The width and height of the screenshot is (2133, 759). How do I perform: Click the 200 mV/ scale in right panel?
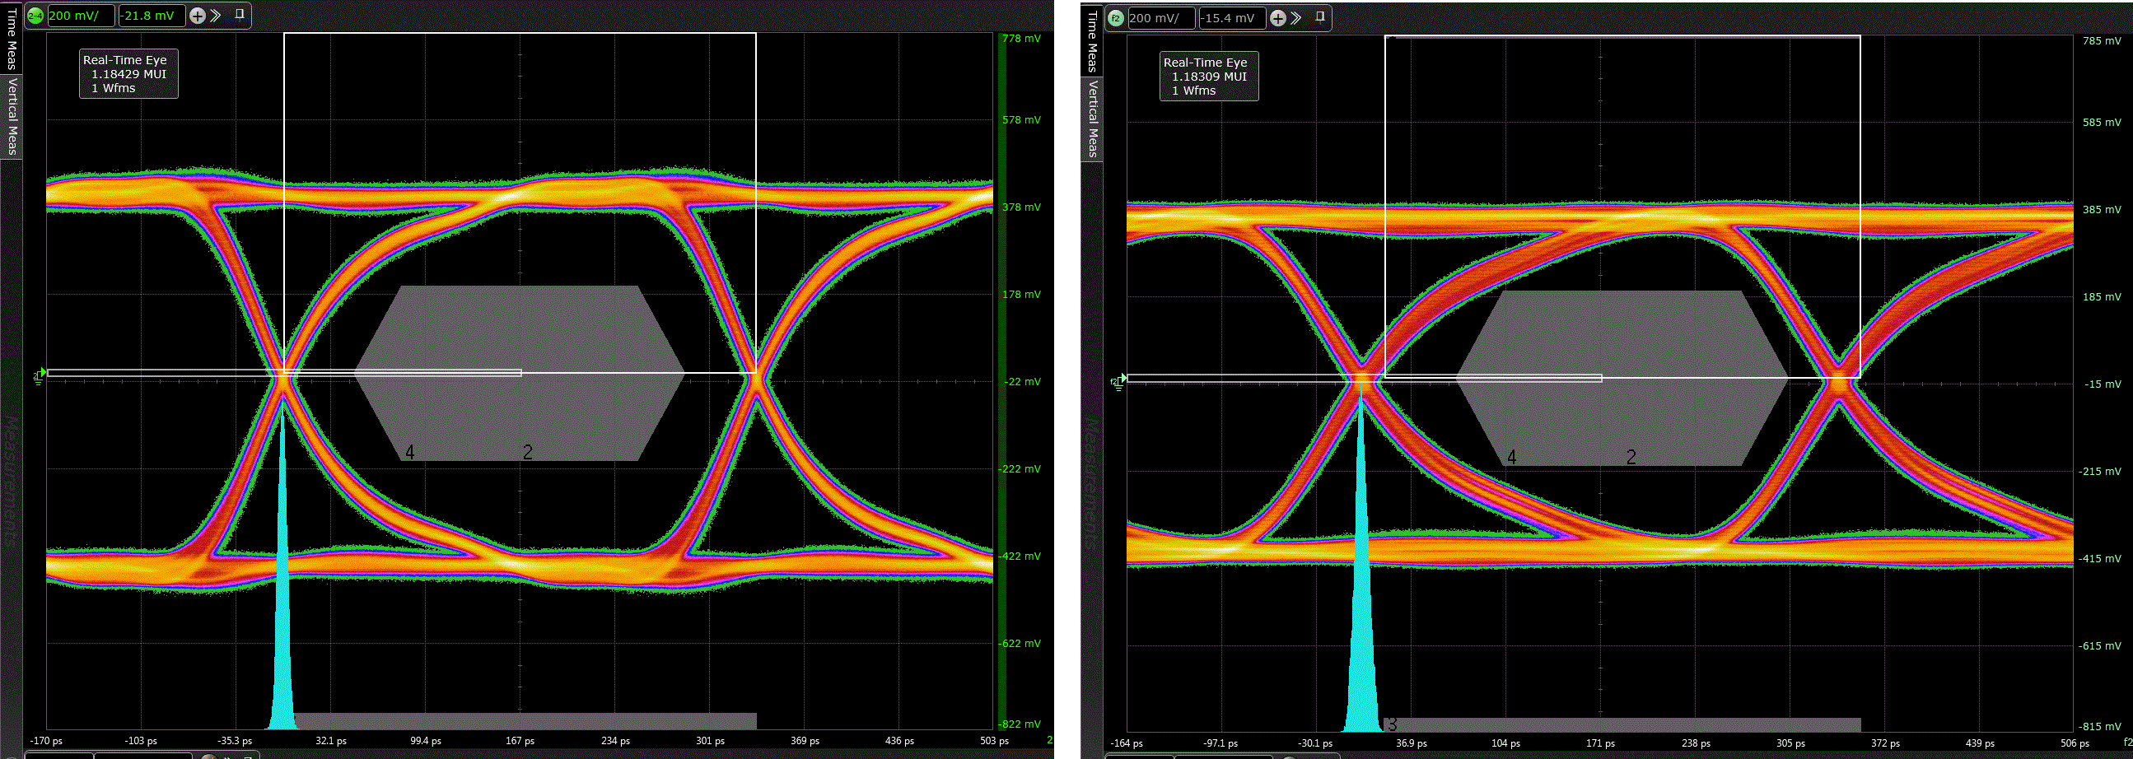point(1161,18)
